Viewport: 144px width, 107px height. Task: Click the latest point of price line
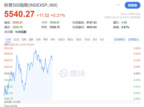coord(52,60)
